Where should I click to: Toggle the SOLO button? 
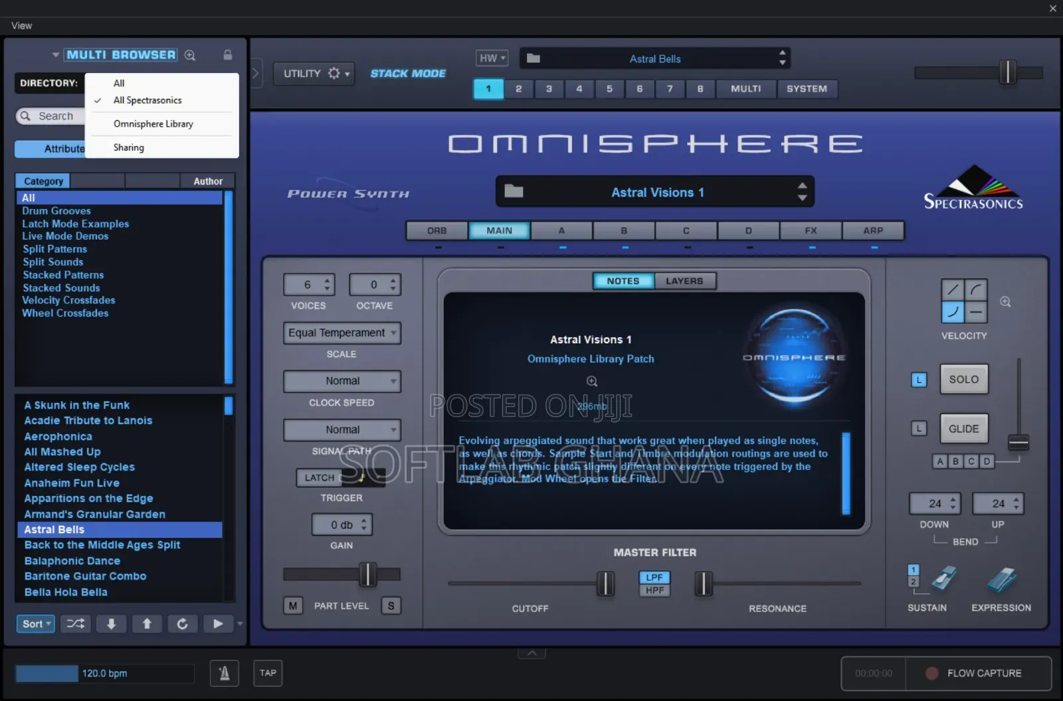coord(964,380)
